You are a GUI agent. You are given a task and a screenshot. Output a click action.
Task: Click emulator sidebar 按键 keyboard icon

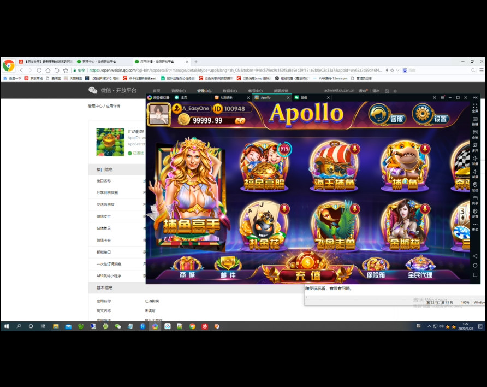pyautogui.click(x=475, y=121)
